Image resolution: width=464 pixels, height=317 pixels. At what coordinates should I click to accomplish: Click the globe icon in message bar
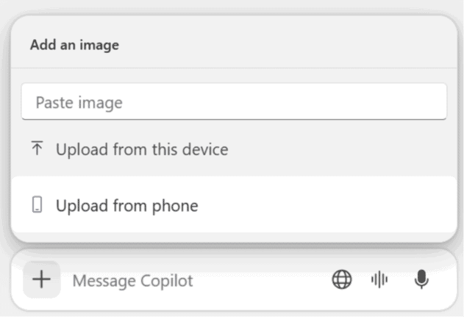tap(342, 279)
